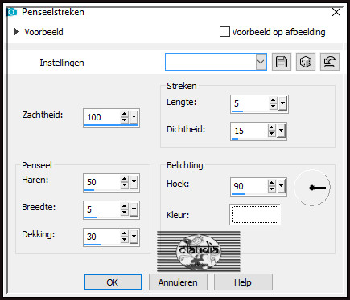Enable Voorbeeld op afbeelding checkbox
Screen dimensions: 350x300
[x=224, y=32]
